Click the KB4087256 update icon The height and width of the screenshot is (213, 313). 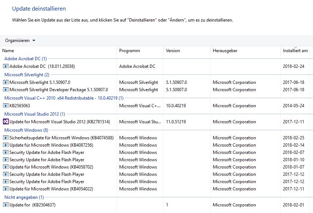[x=5, y=145]
